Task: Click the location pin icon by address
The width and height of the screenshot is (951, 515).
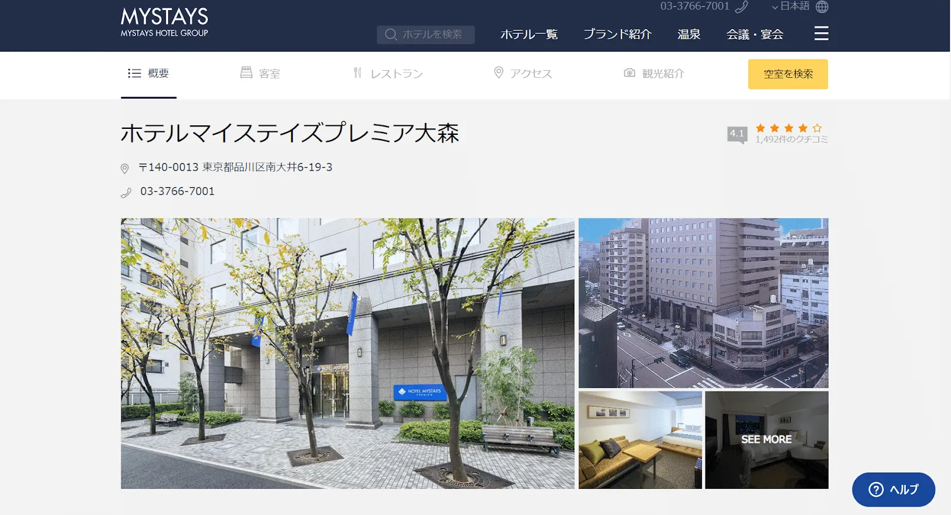Action: pos(125,169)
